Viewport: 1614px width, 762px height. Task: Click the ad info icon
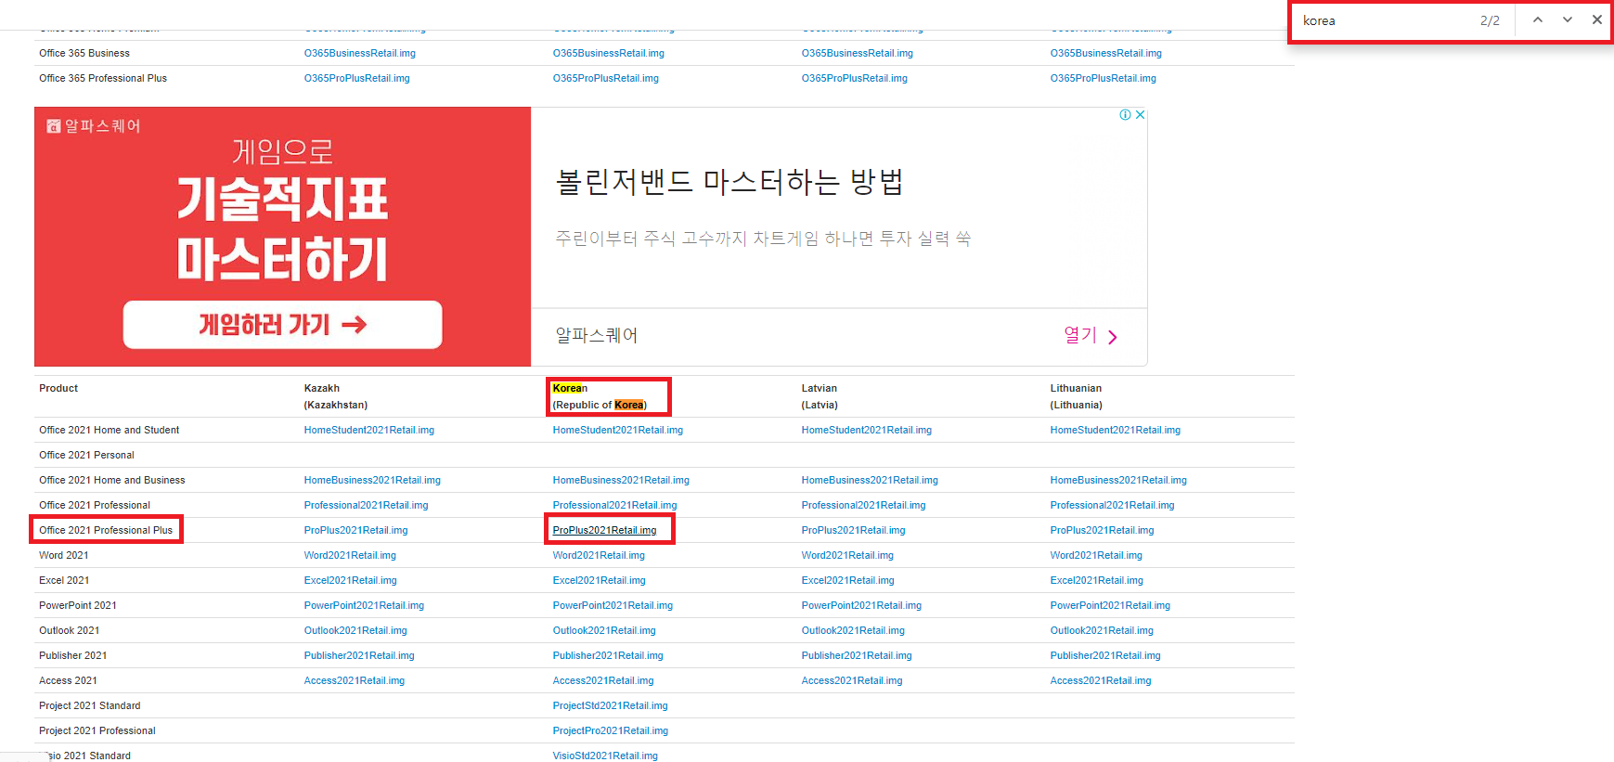click(1125, 115)
